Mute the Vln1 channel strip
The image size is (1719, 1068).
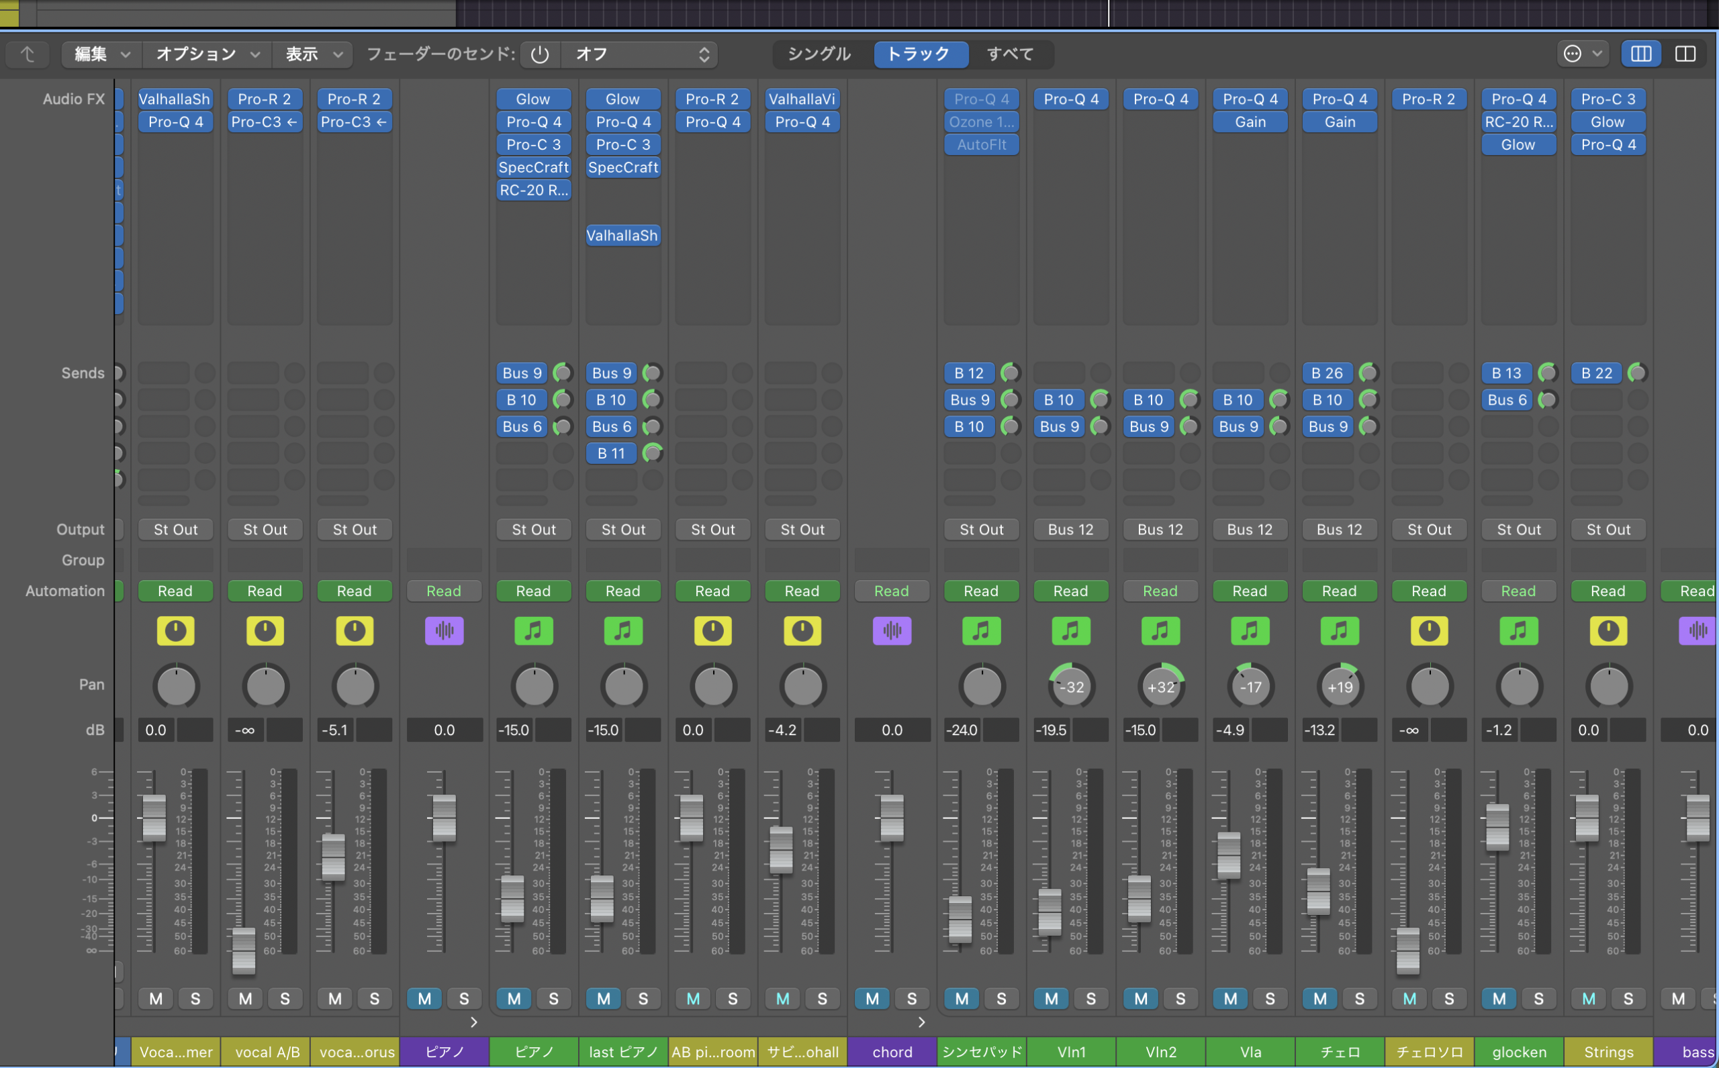(1052, 998)
